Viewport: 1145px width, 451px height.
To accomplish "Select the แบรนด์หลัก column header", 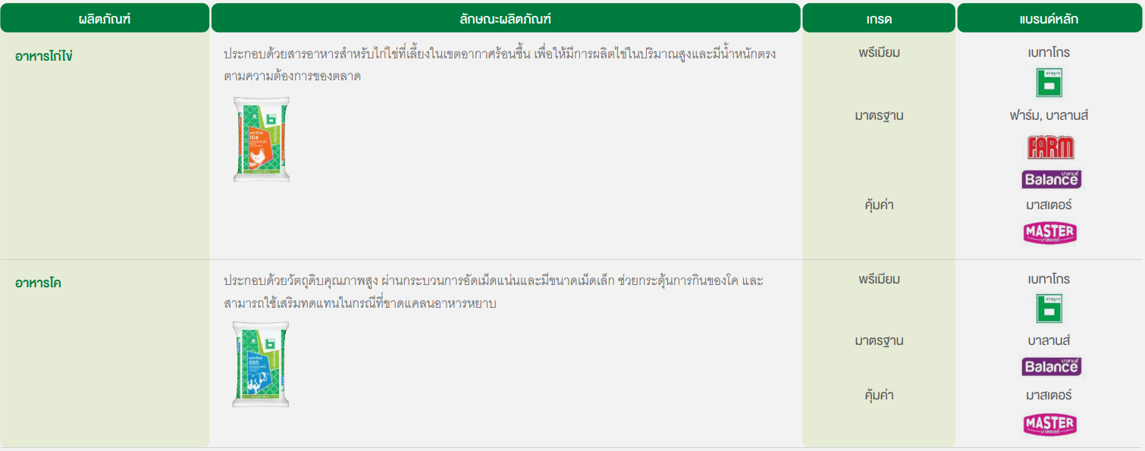I will [x=1049, y=18].
